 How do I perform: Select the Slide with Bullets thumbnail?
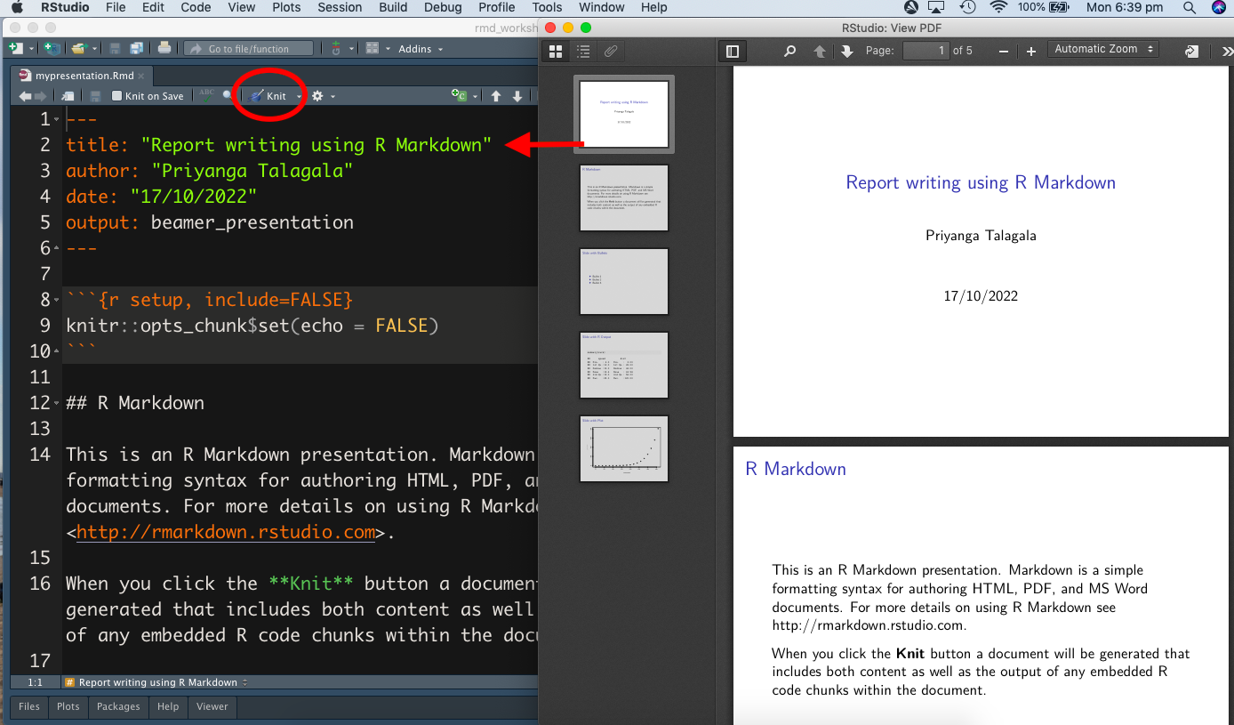(x=624, y=281)
